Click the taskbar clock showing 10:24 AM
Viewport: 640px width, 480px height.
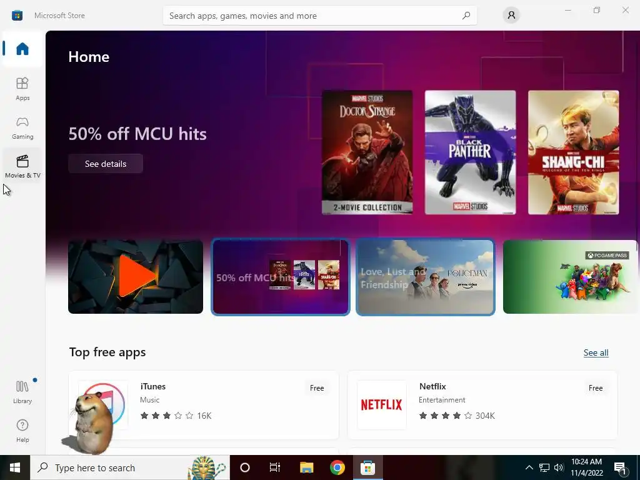coord(586,467)
